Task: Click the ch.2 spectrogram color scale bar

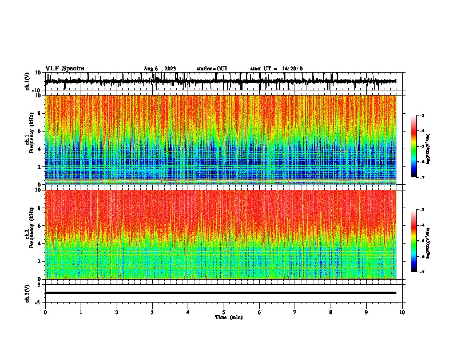Action: 414,241
